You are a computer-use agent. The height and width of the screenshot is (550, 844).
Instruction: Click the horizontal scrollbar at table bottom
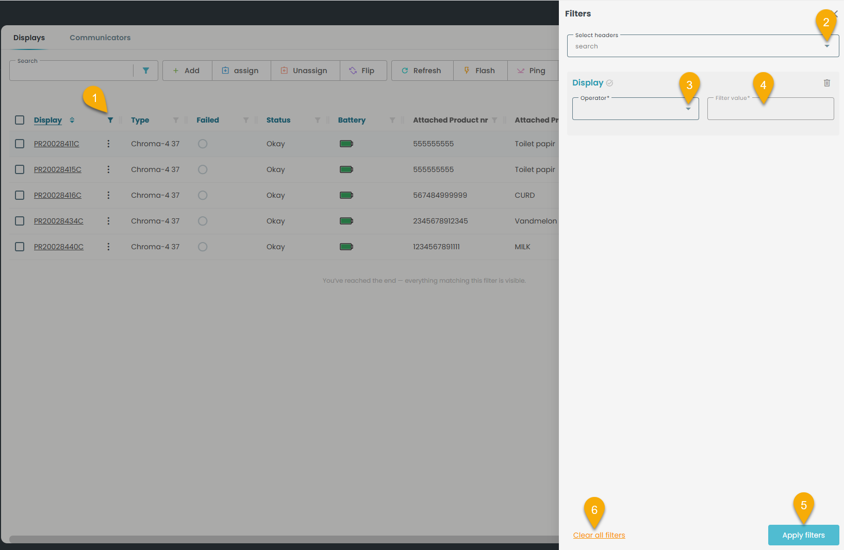[284, 539]
